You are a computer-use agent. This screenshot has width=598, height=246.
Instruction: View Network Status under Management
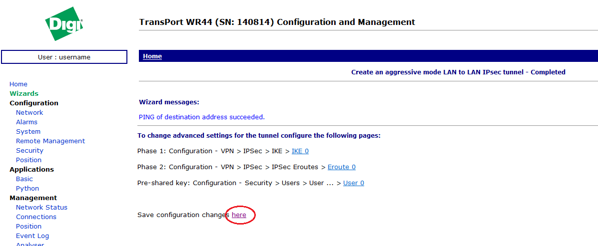[x=41, y=208]
